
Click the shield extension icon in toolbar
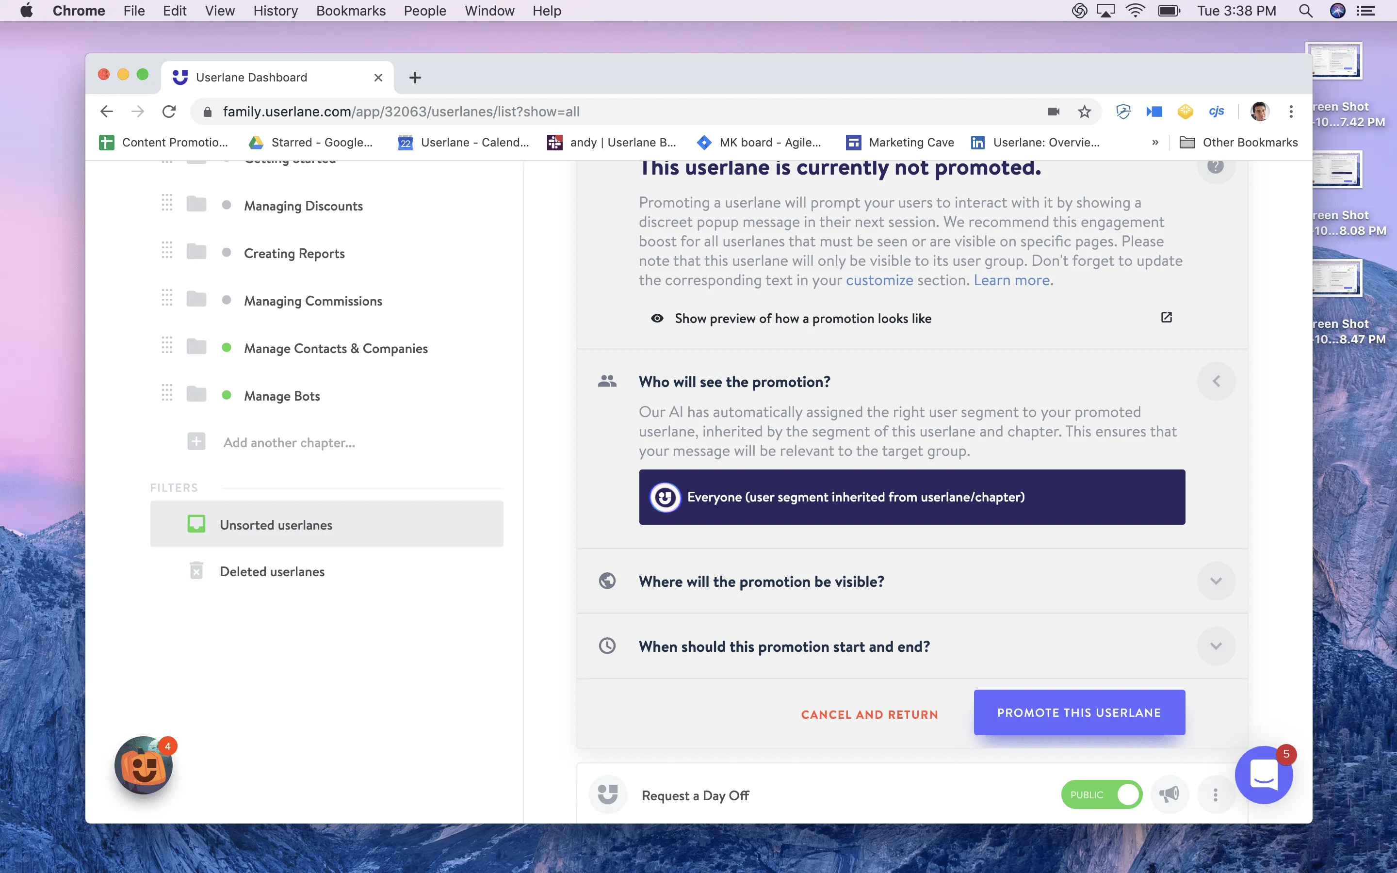click(x=1123, y=112)
